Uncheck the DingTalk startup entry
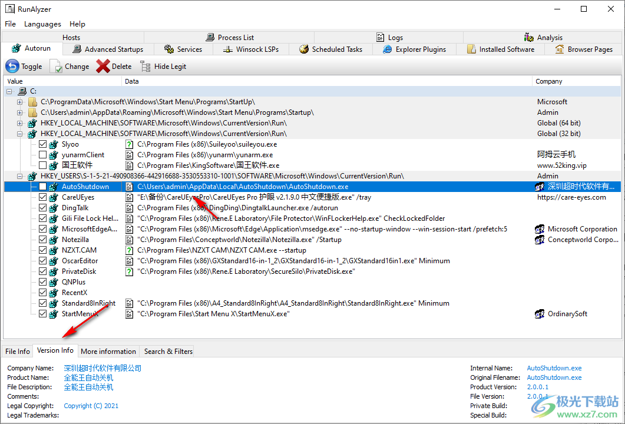Screen dimensions: 625x424 43,208
